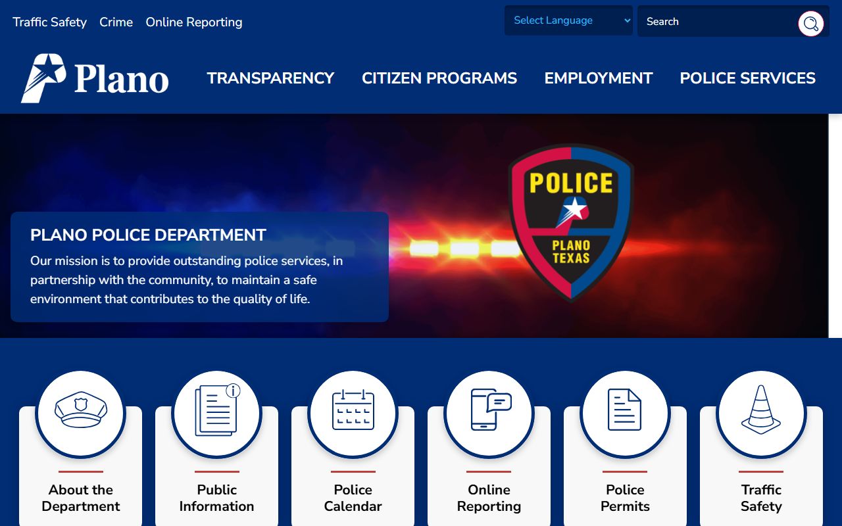Go to the Traffic Safety top link
842x526 pixels.
(50, 22)
